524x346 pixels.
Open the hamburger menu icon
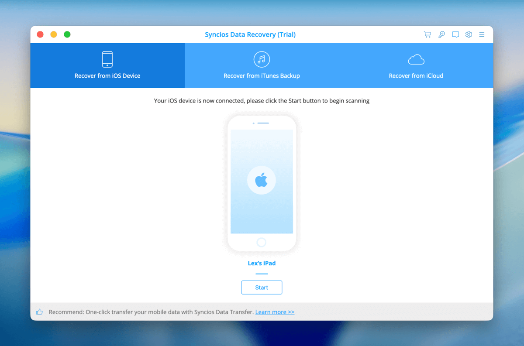point(482,34)
